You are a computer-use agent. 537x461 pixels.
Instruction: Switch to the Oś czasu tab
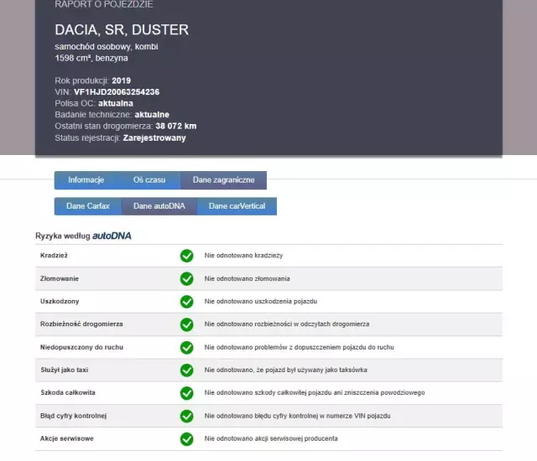149,180
